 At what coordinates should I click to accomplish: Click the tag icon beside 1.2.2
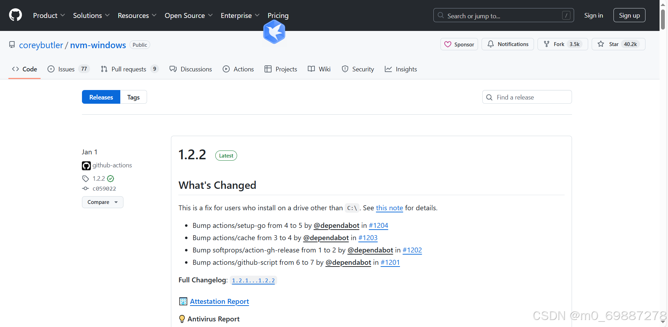click(85, 179)
